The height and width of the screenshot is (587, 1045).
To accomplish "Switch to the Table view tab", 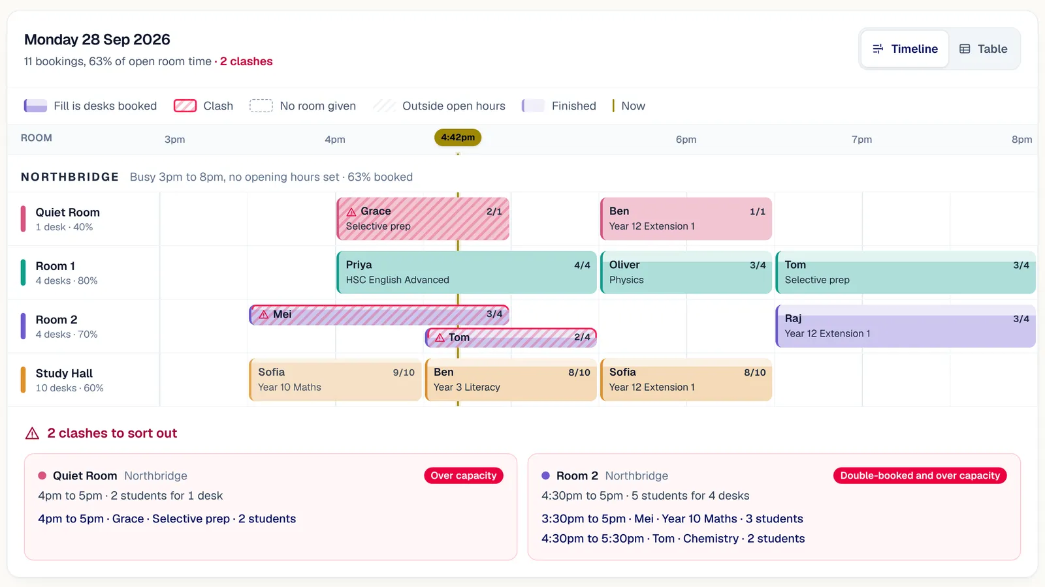I will click(983, 49).
